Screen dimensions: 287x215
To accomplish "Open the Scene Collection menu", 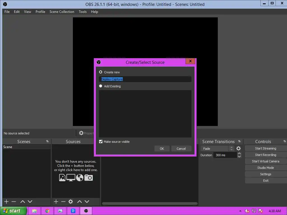I will click(x=62, y=12).
